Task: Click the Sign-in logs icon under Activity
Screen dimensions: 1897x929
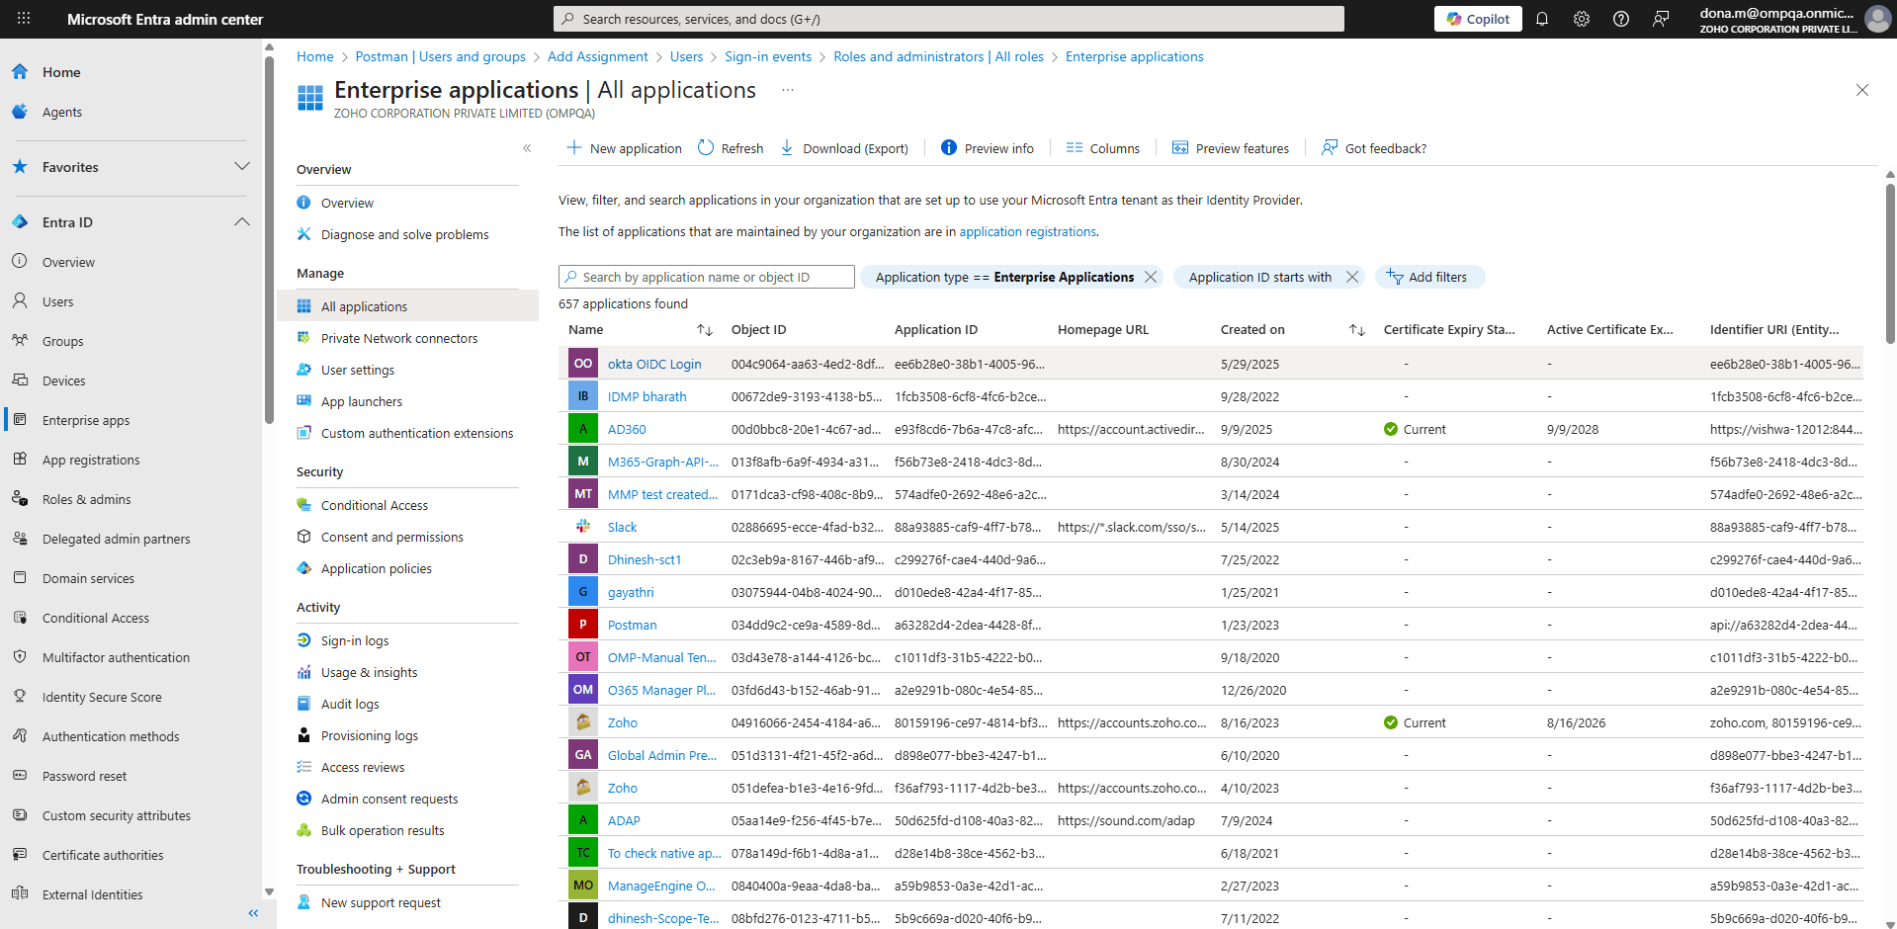Action: [x=304, y=639]
